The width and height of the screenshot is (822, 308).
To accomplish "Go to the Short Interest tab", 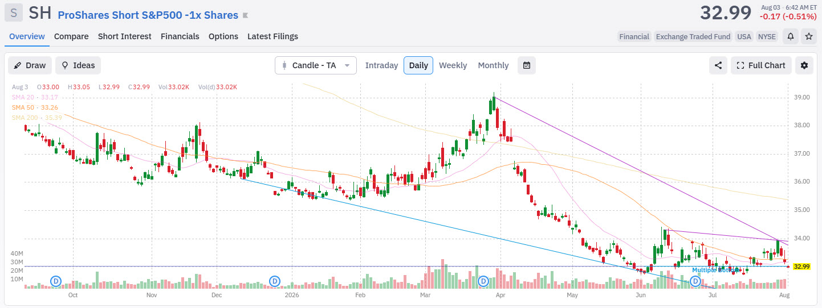I will [x=125, y=36].
